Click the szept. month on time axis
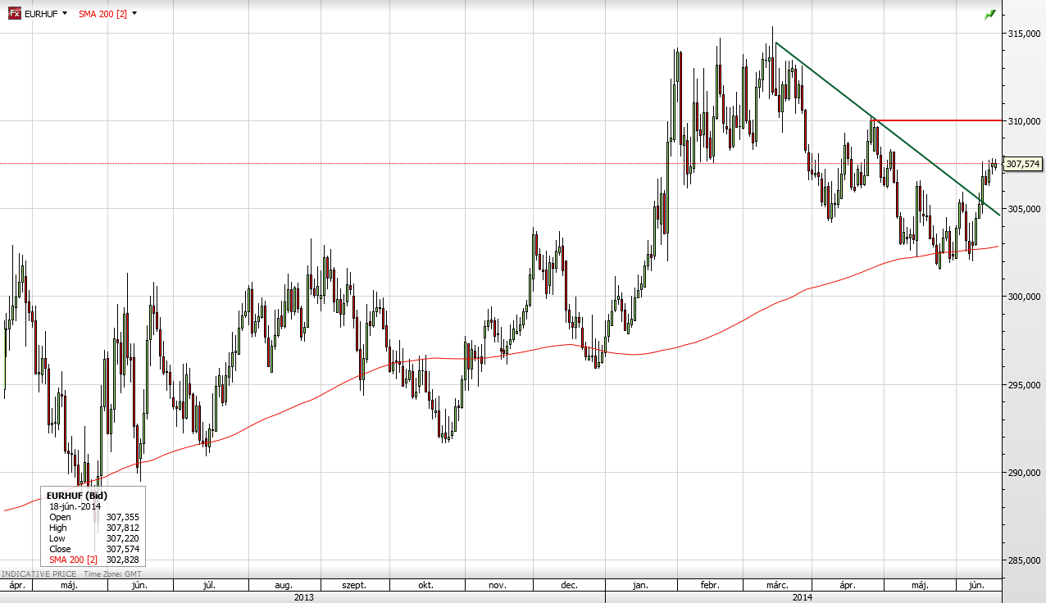 tap(354, 586)
